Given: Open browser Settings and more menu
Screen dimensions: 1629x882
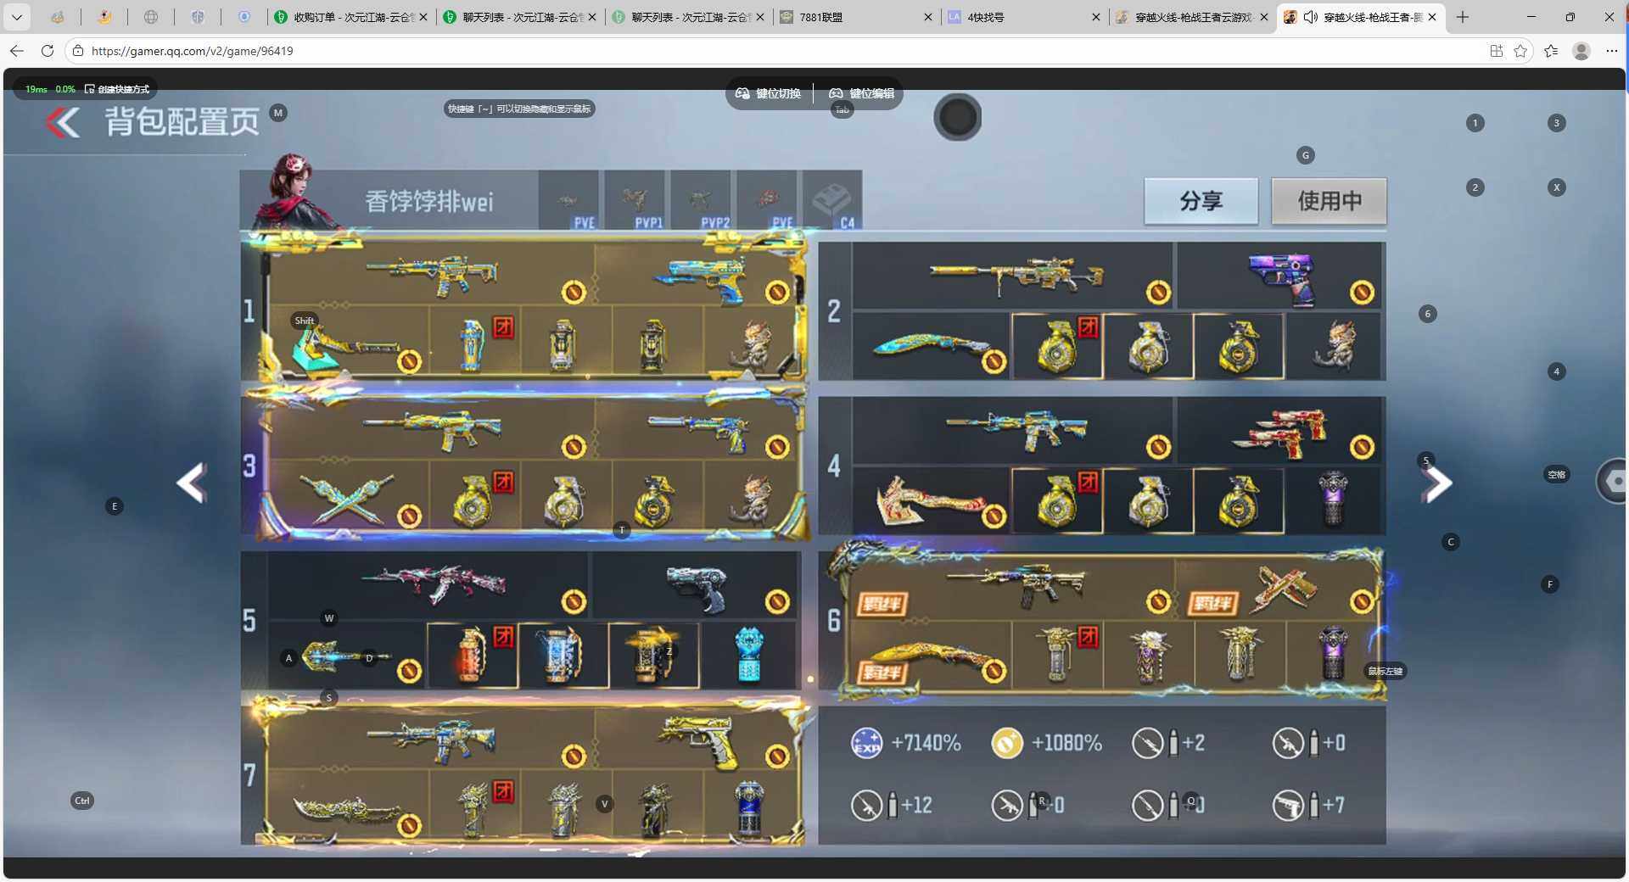Looking at the screenshot, I should point(1611,51).
